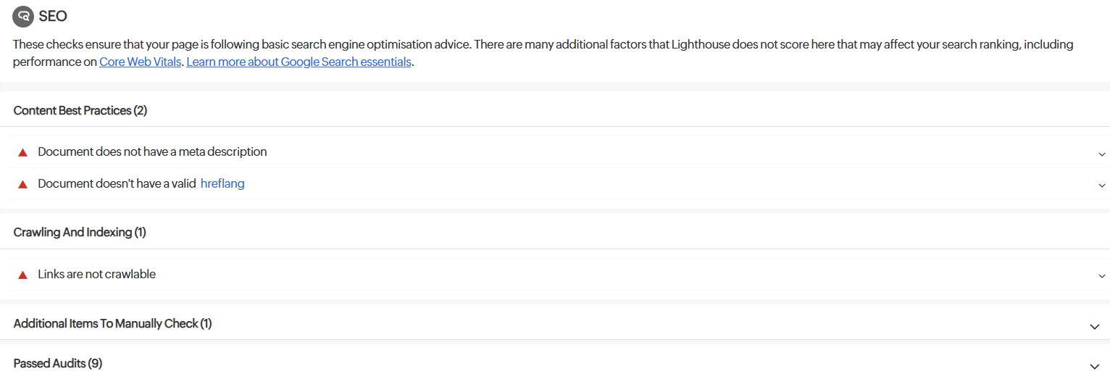Expand the Passed Audits chevron

[x=1094, y=367]
